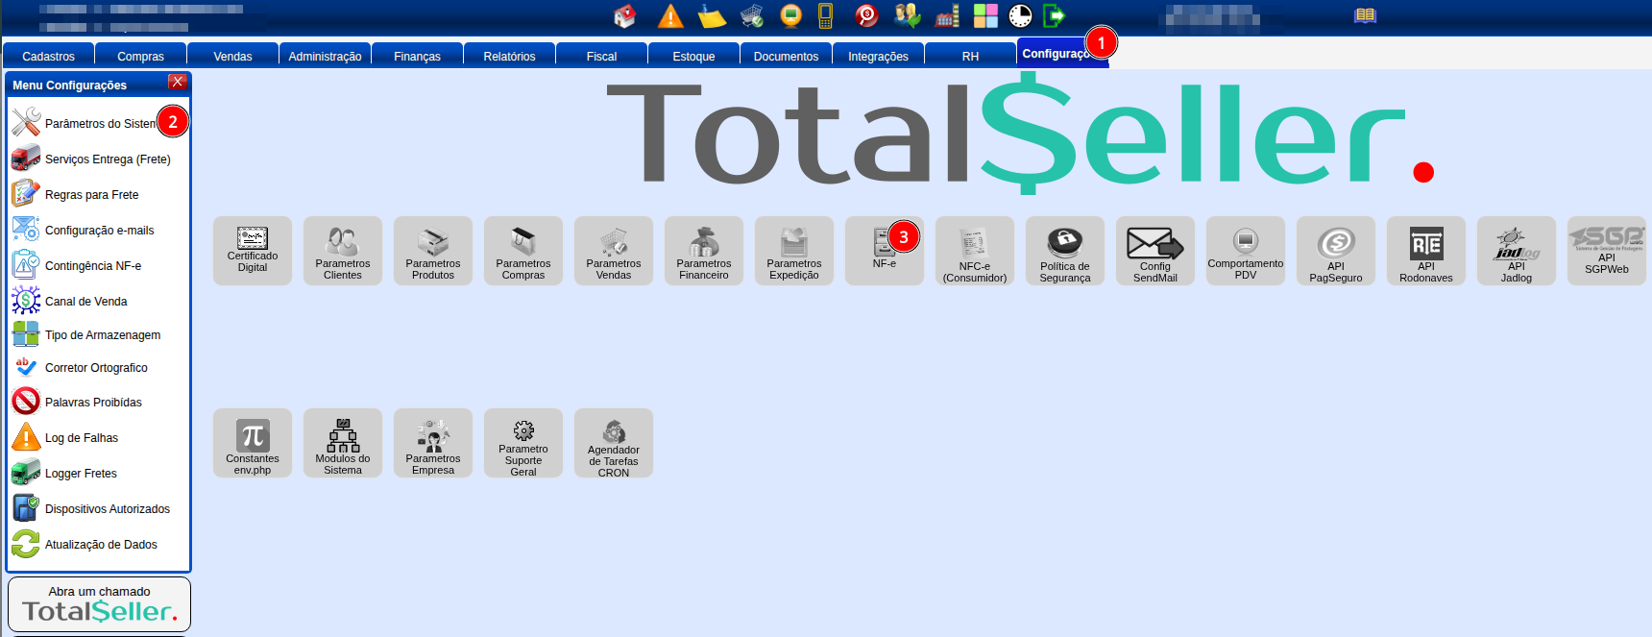Screen dimensions: 1652x637
Task: Click the shopping cart with checkmark icon
Action: 752,15
